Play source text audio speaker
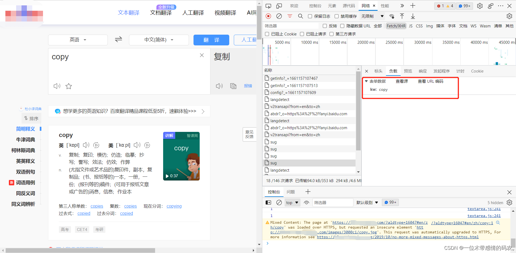 coord(57,86)
